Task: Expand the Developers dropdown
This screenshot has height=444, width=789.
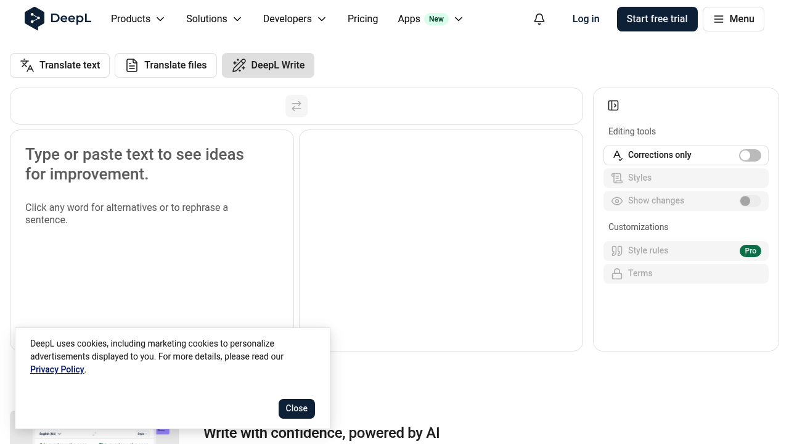Action: coord(295,19)
